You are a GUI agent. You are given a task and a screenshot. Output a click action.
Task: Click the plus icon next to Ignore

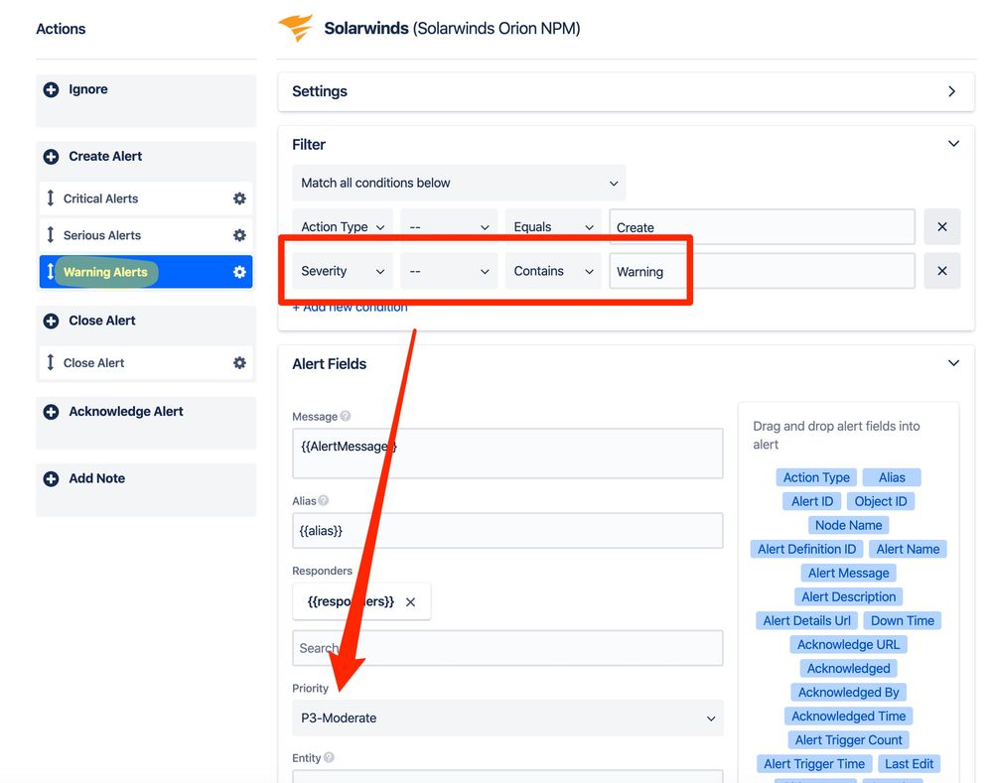tap(52, 89)
